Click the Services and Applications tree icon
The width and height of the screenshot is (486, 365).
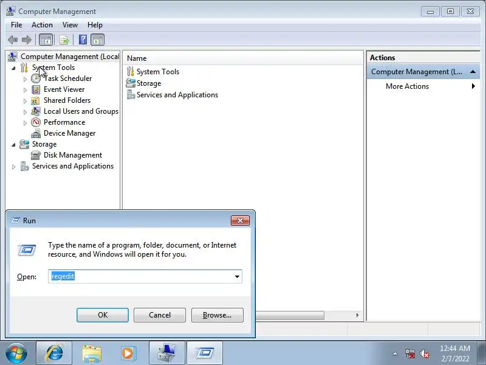(24, 166)
